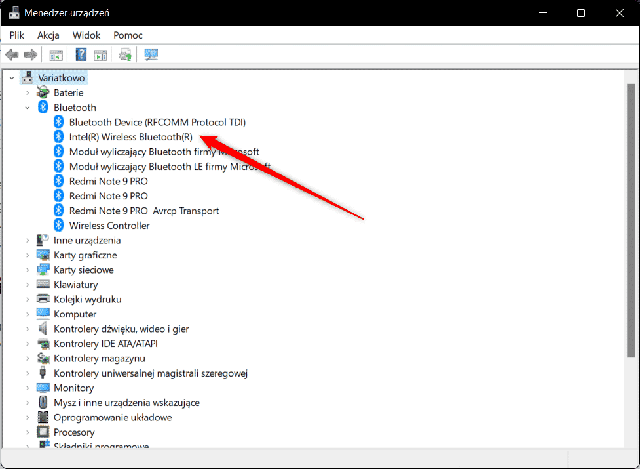
Task: Click the update driver toolbar icon
Action: point(125,54)
